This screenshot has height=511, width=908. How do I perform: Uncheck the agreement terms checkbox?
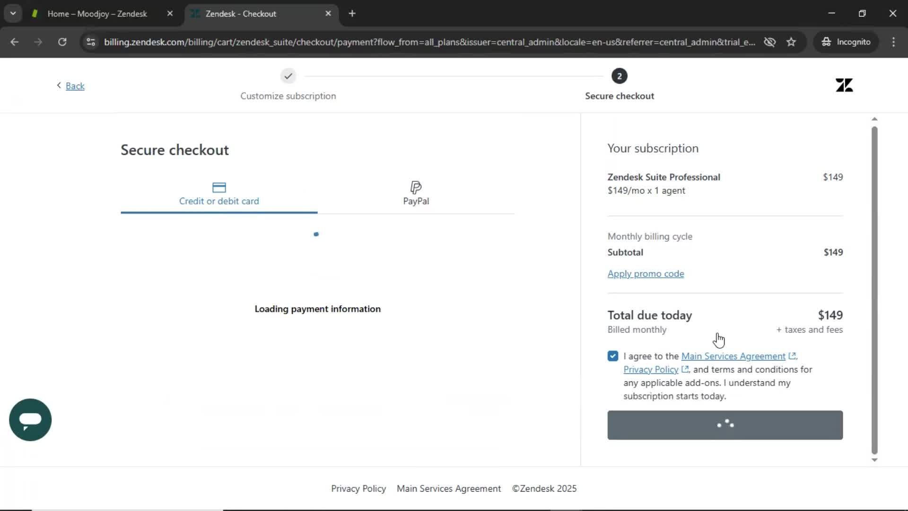612,356
